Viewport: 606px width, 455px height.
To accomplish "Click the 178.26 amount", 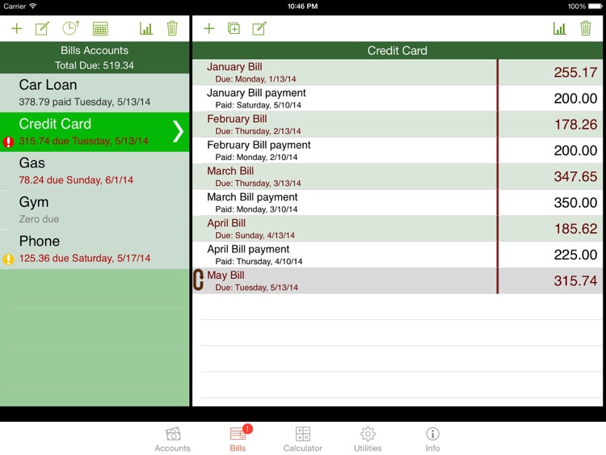I will click(x=575, y=124).
